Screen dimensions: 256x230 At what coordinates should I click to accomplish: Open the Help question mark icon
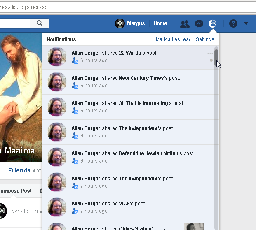(233, 23)
